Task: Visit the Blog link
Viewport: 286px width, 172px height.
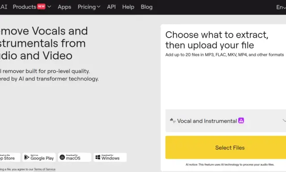Action: point(147,7)
